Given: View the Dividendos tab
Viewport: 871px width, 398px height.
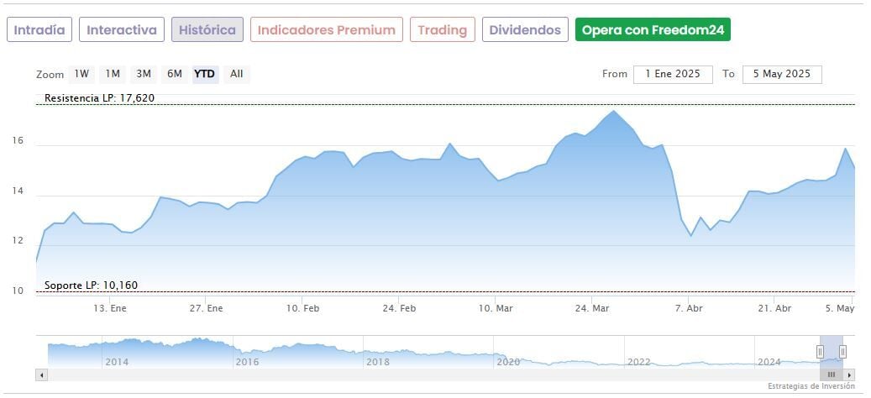Looking at the screenshot, I should click(x=525, y=30).
